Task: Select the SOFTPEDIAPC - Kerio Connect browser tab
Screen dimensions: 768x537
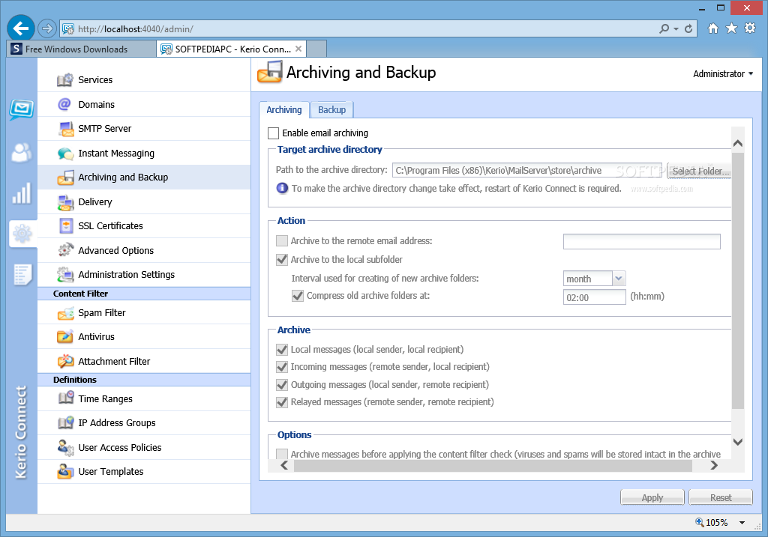Action: pos(232,49)
